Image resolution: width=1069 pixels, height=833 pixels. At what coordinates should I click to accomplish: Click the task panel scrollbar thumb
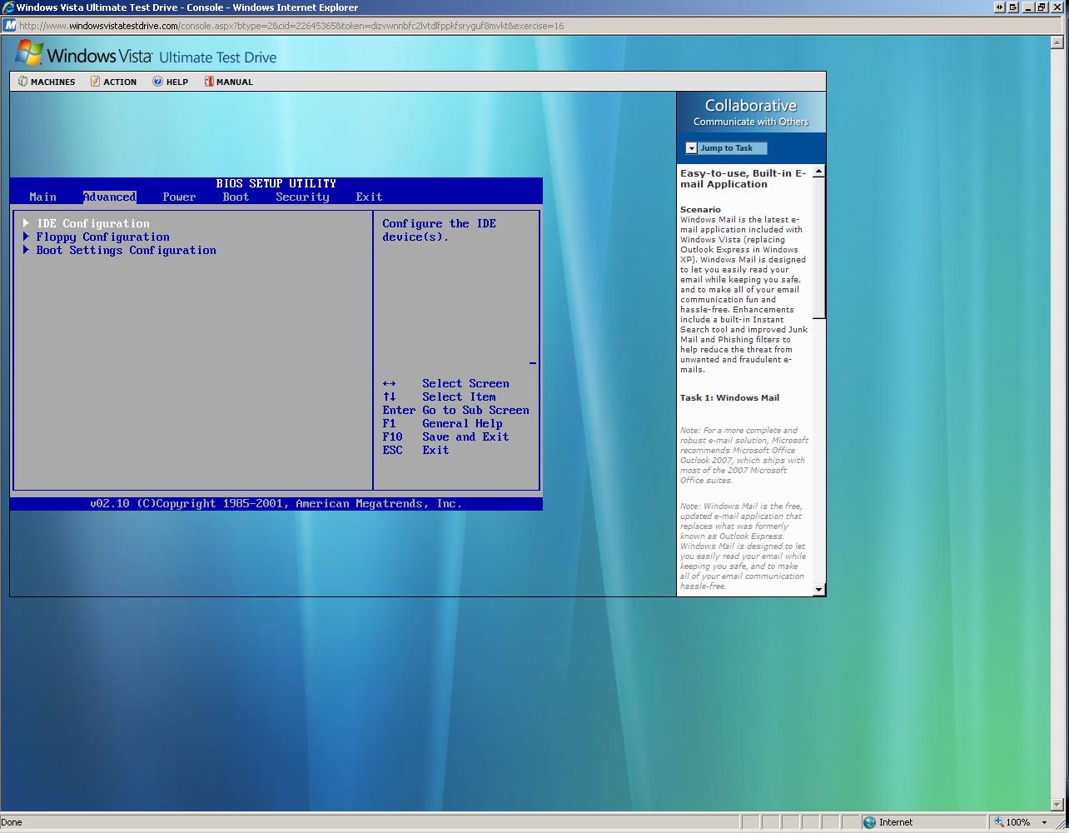click(x=818, y=247)
